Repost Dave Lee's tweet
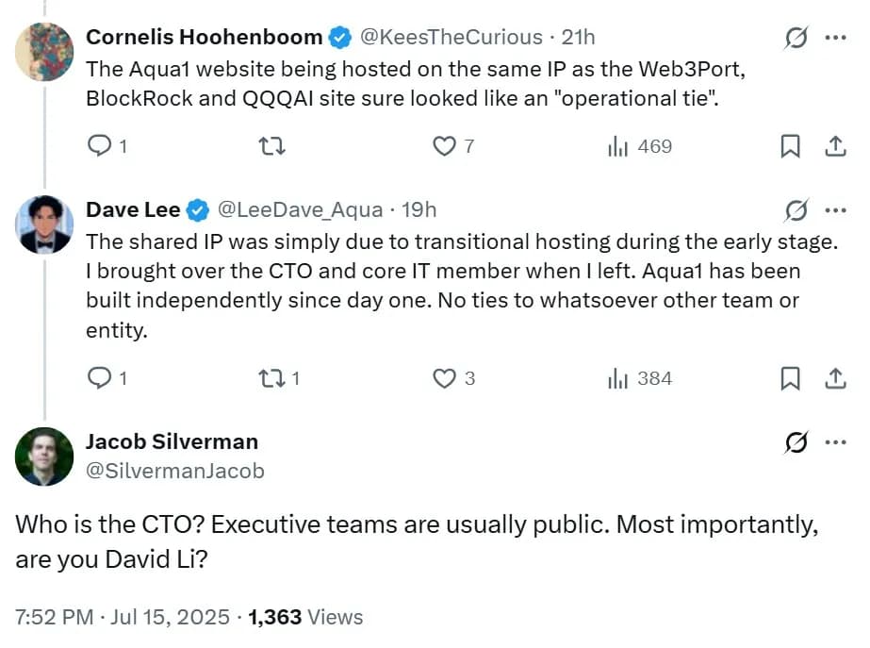The width and height of the screenshot is (870, 648). point(271,378)
